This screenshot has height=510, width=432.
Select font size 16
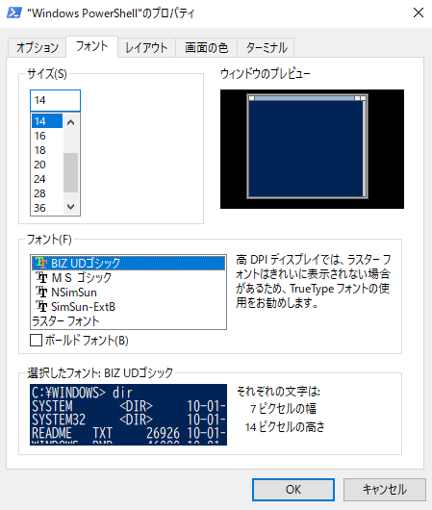[x=47, y=136]
